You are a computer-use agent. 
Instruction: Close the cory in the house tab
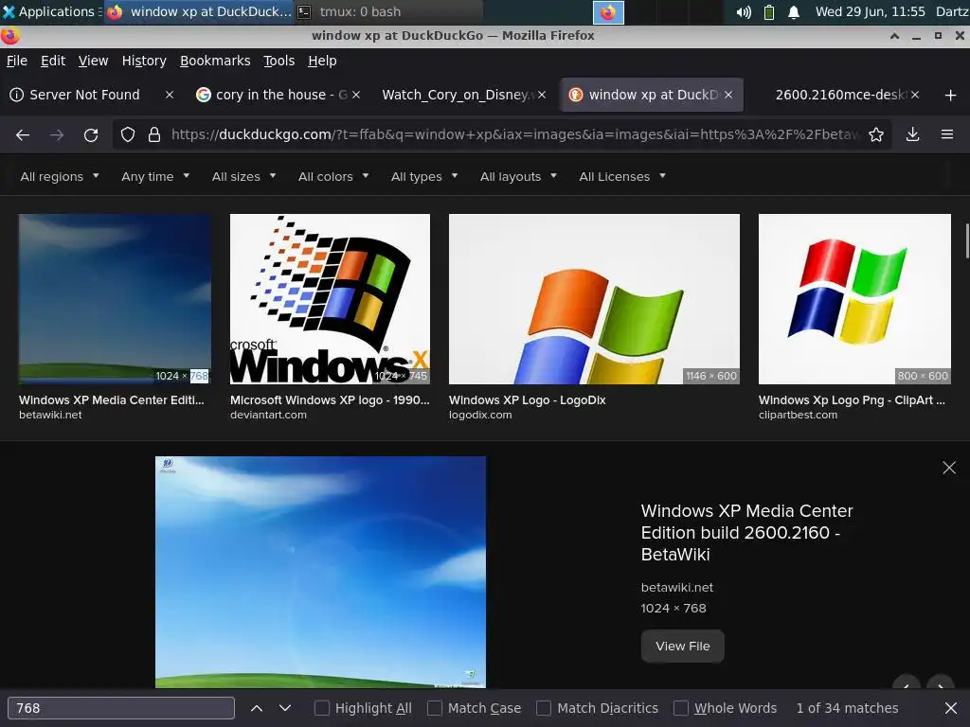356,95
